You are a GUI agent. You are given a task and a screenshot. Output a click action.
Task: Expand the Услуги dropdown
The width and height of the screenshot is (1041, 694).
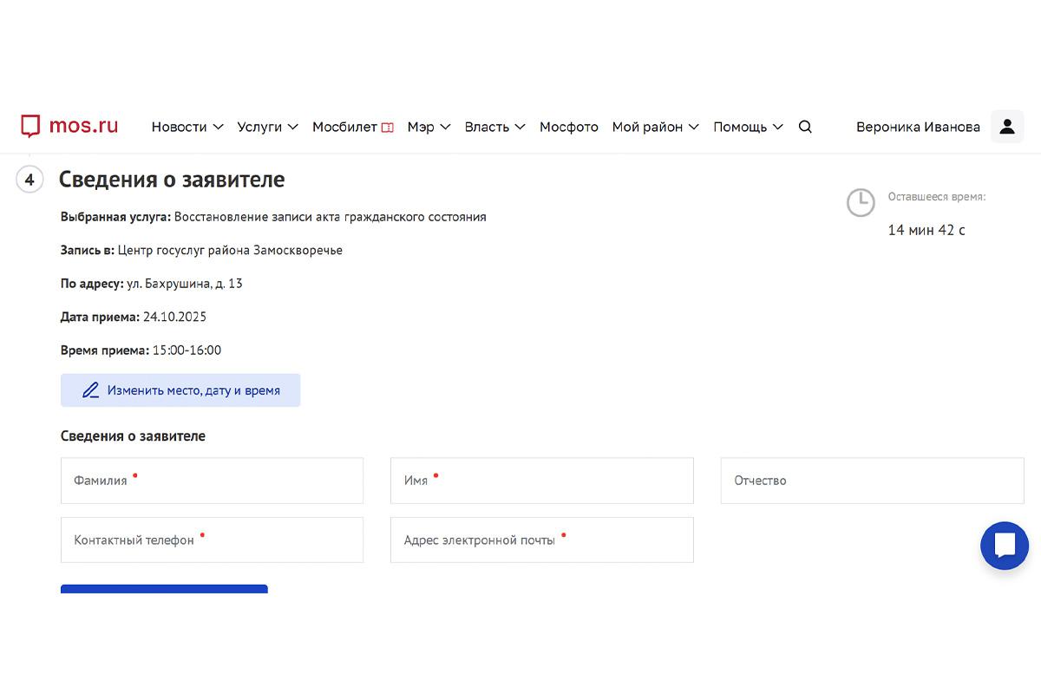[x=260, y=127]
